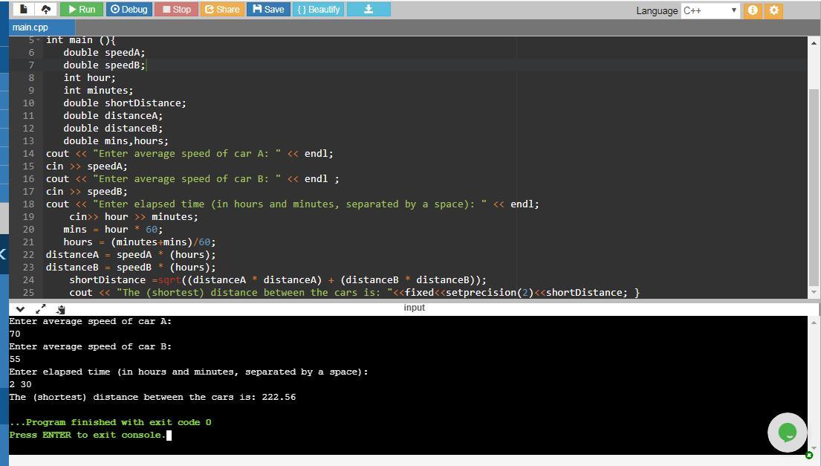
Task: Start the Debug session
Action: click(x=129, y=10)
